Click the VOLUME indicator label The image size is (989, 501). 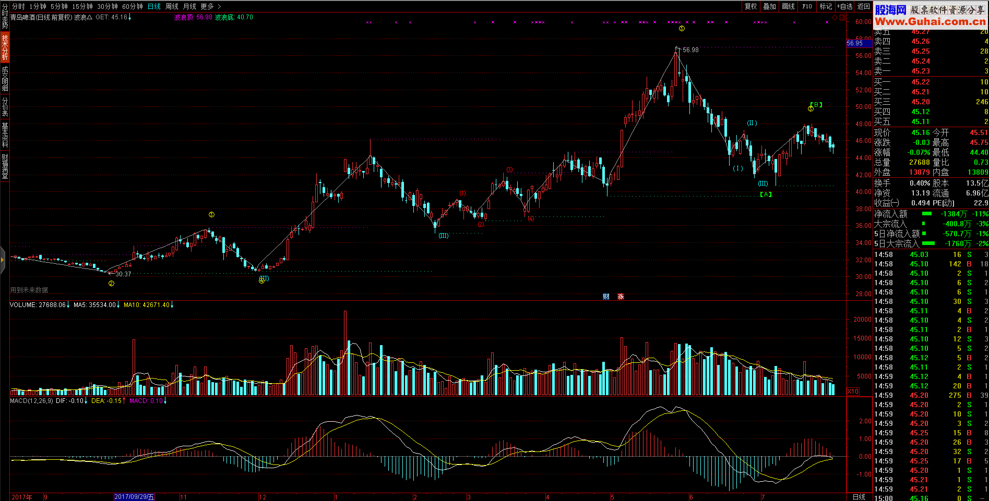[x=22, y=305]
